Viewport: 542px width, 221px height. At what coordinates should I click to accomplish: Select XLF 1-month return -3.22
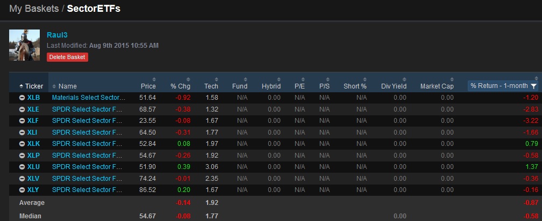click(531, 121)
